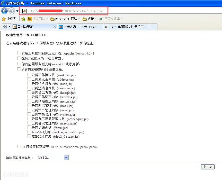Screen dimensions: 222x180
Task: Toggle the netdisk.jar checkbox
Action: point(29,101)
